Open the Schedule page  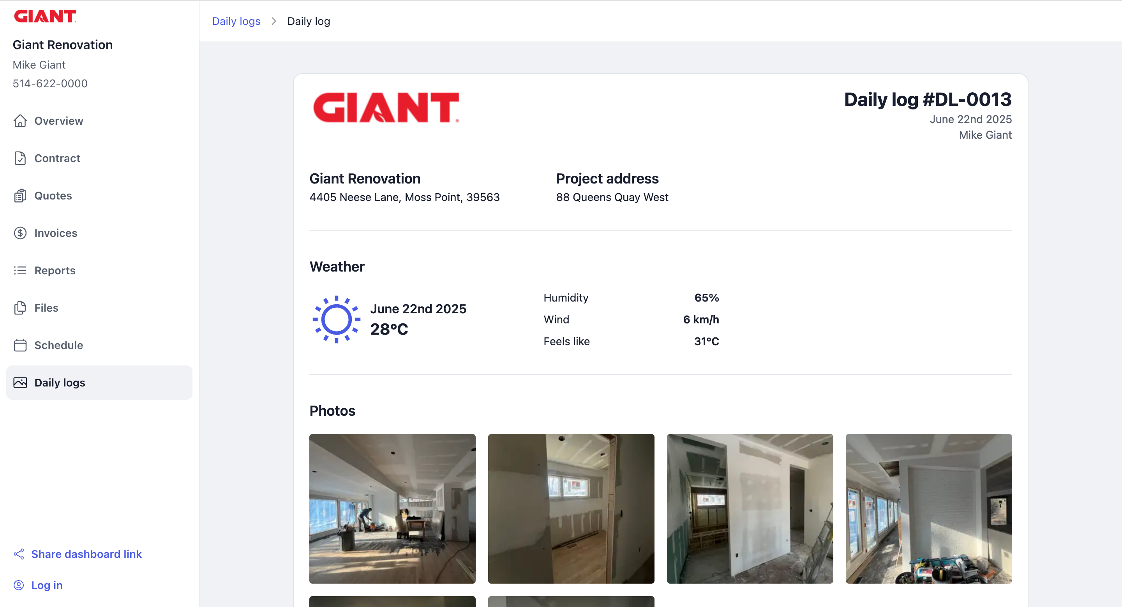[x=99, y=345]
